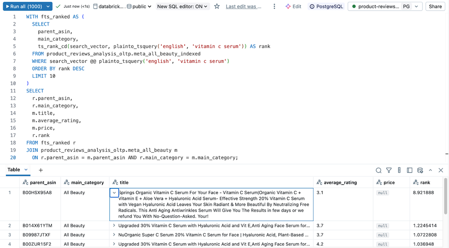Star the query as favorite
The image size is (449, 248).
(x=217, y=7)
